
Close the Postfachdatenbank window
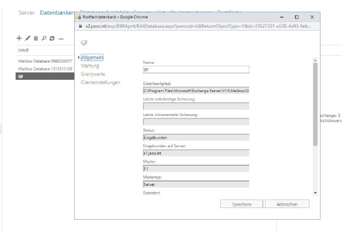(312, 17)
